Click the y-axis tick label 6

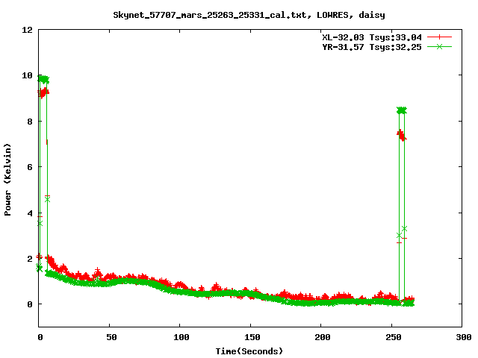coord(30,167)
